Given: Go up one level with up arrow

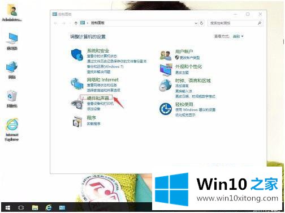Looking at the screenshot, I should 76,23.
